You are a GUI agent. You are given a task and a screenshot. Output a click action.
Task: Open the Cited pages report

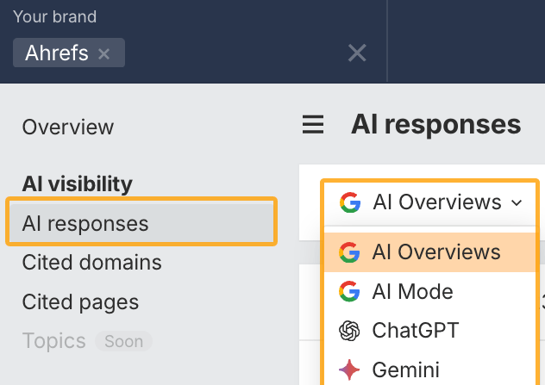click(80, 302)
